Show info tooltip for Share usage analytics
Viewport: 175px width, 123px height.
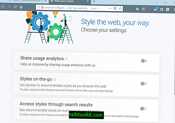(x=66, y=59)
